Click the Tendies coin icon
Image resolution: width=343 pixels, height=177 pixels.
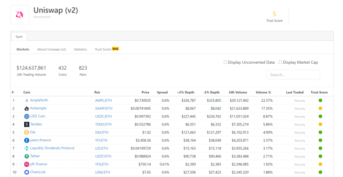click(27, 125)
